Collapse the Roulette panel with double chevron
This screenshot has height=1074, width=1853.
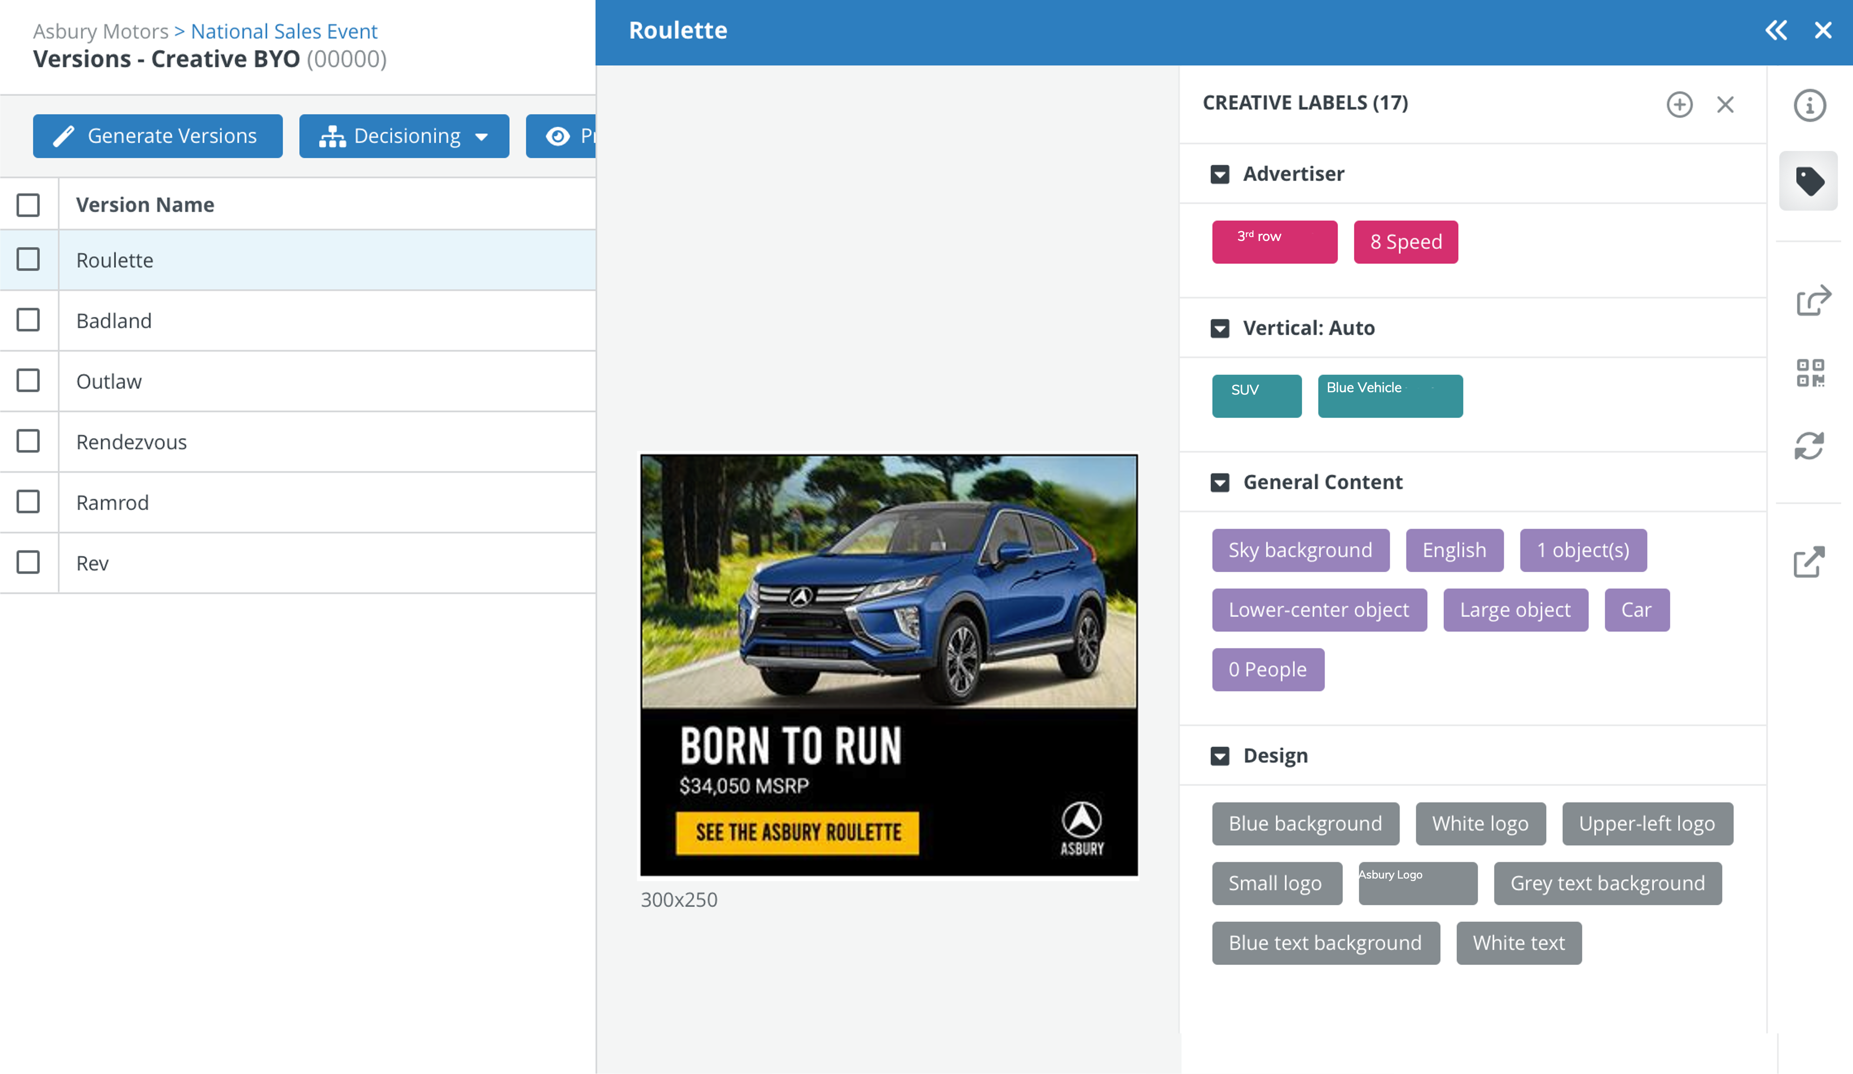coord(1776,30)
